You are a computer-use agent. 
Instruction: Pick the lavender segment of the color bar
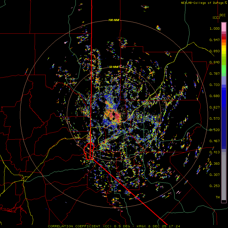(224, 80)
